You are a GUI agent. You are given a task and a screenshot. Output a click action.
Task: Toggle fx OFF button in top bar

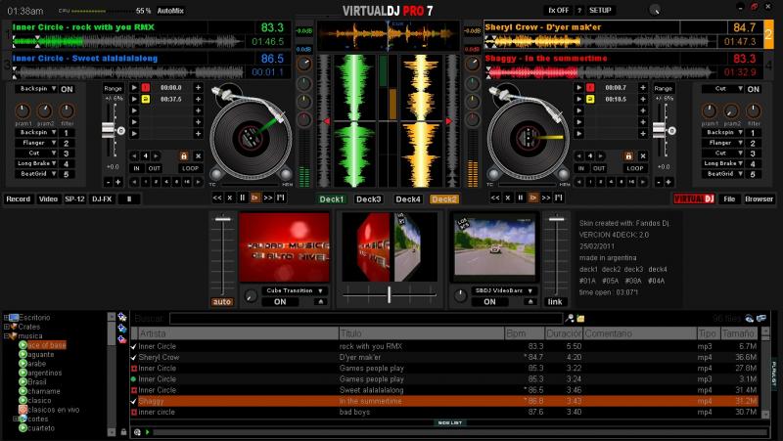tap(558, 10)
